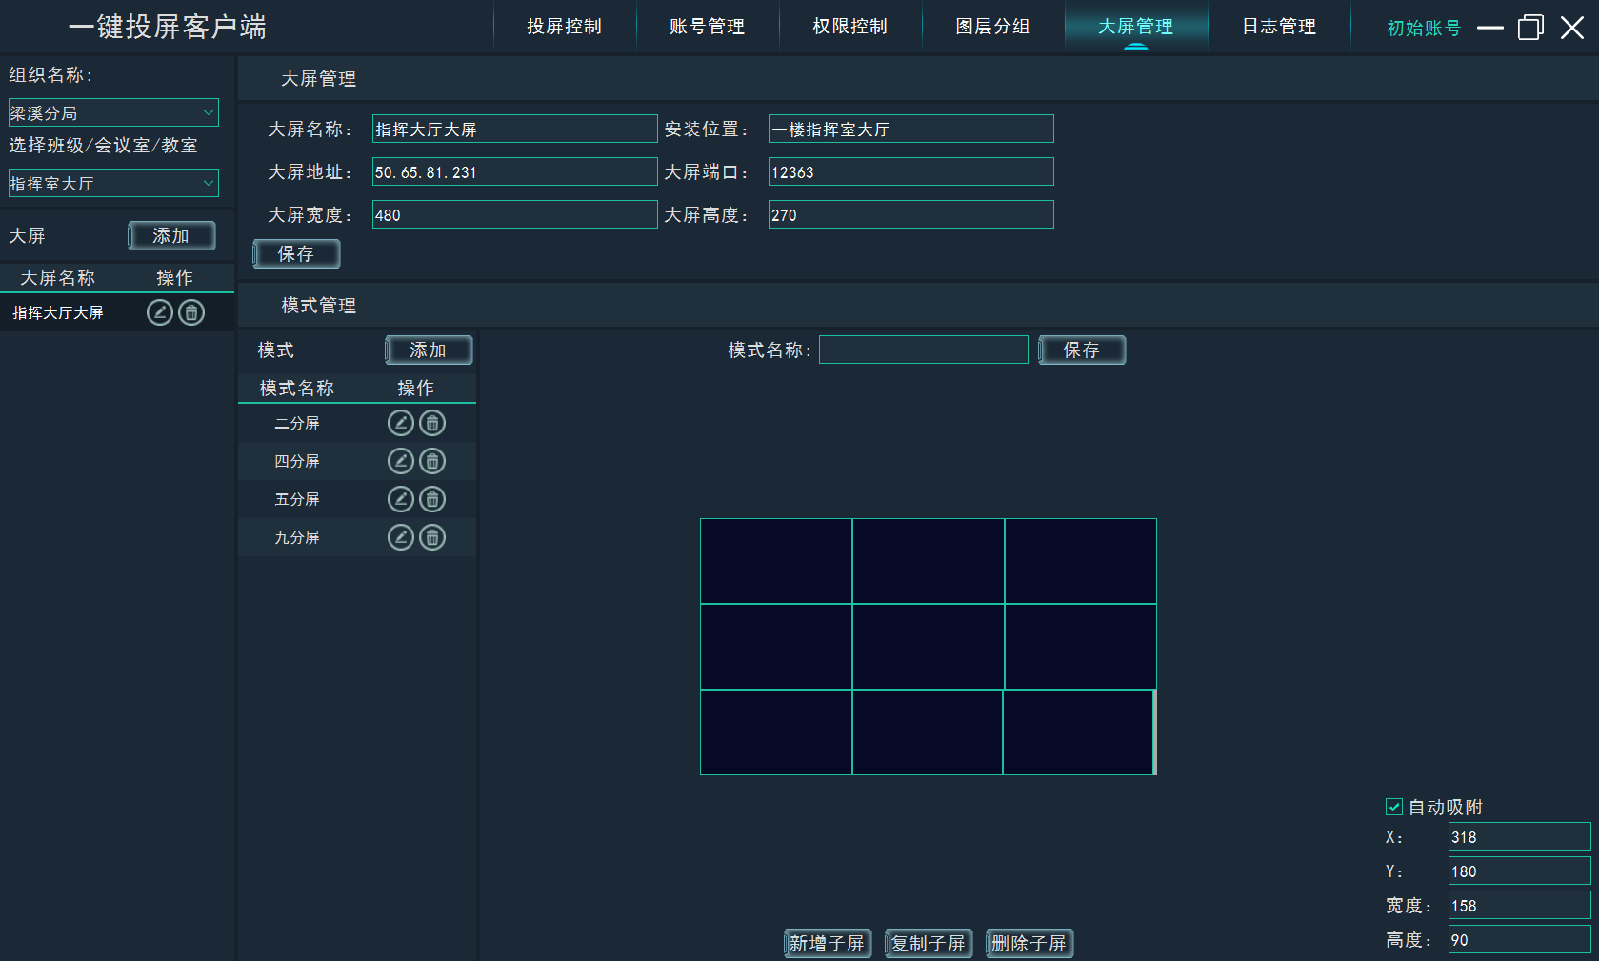Image resolution: width=1599 pixels, height=961 pixels.
Task: Focus the Y coordinate field
Action: point(1519,871)
